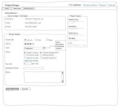Choose Client from the type list
The image size is (121, 110).
click(58, 42)
